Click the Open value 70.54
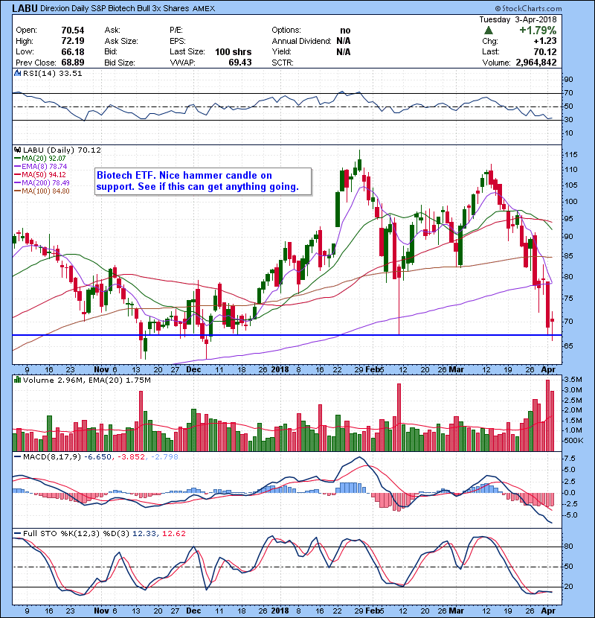Viewport: 595px width, 618px height. point(73,31)
